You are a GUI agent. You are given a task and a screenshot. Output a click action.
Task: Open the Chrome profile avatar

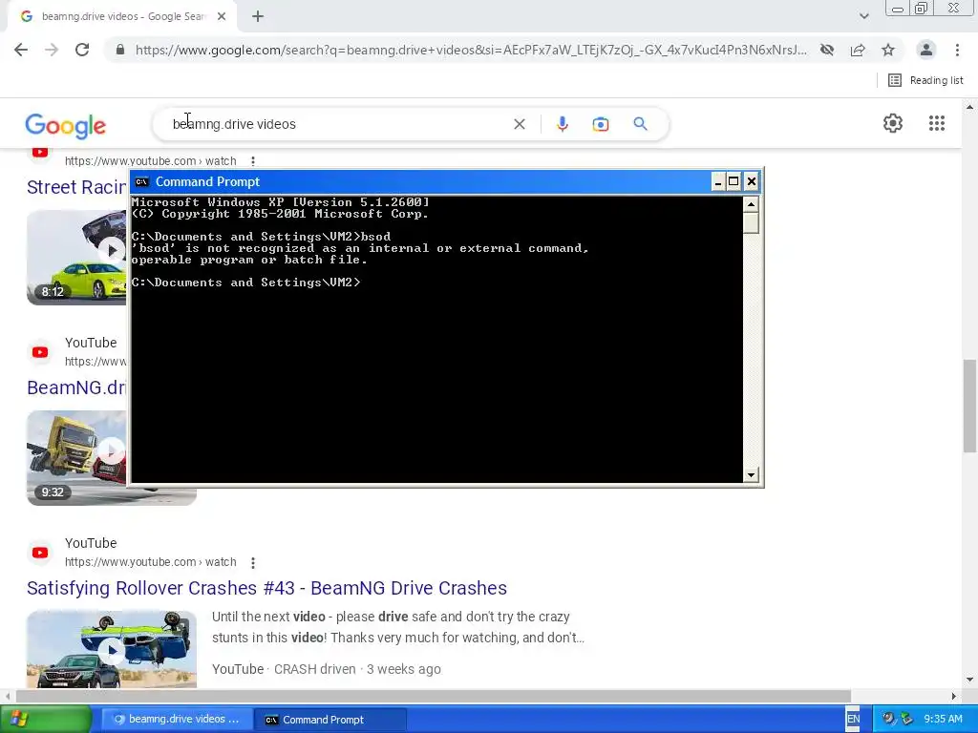926,50
